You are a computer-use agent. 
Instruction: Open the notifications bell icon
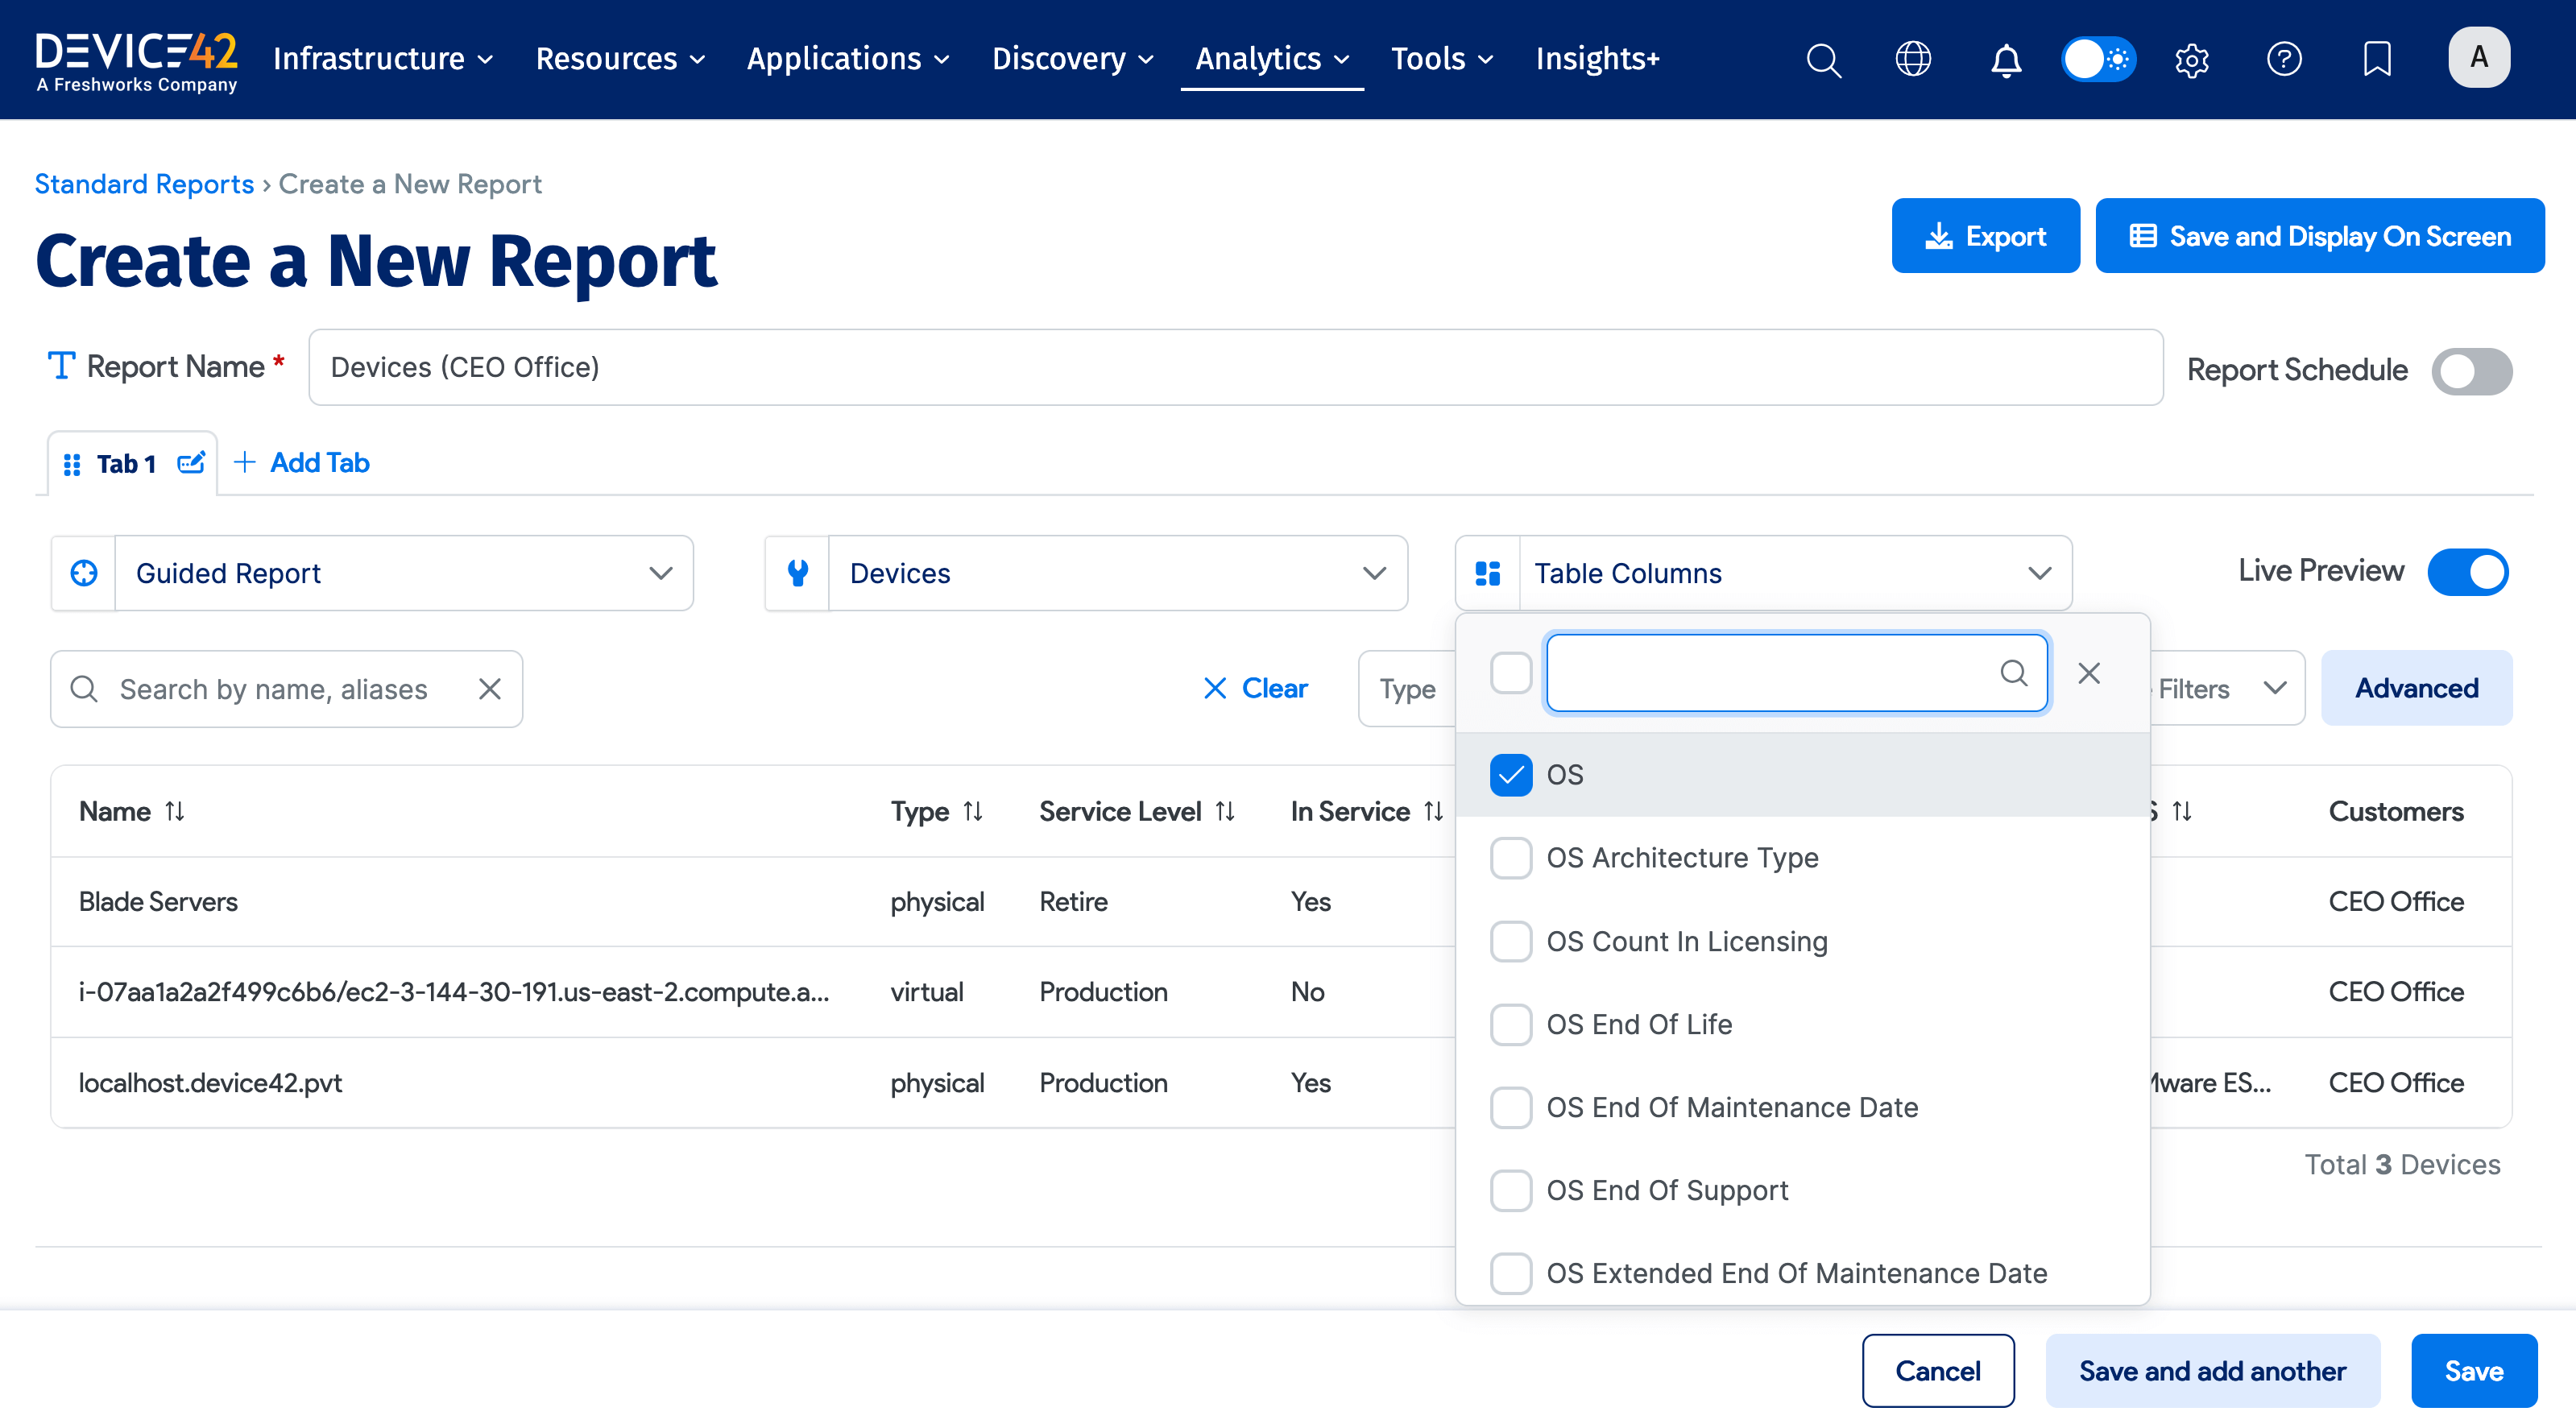2005,60
